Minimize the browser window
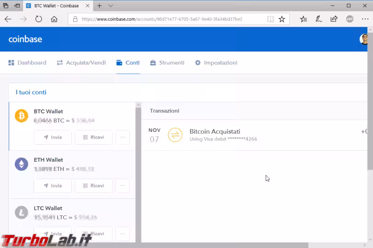 pyautogui.click(x=332, y=6)
